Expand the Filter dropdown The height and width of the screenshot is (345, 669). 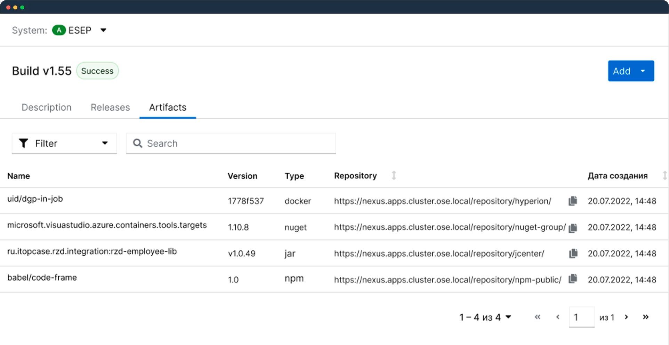(x=105, y=143)
